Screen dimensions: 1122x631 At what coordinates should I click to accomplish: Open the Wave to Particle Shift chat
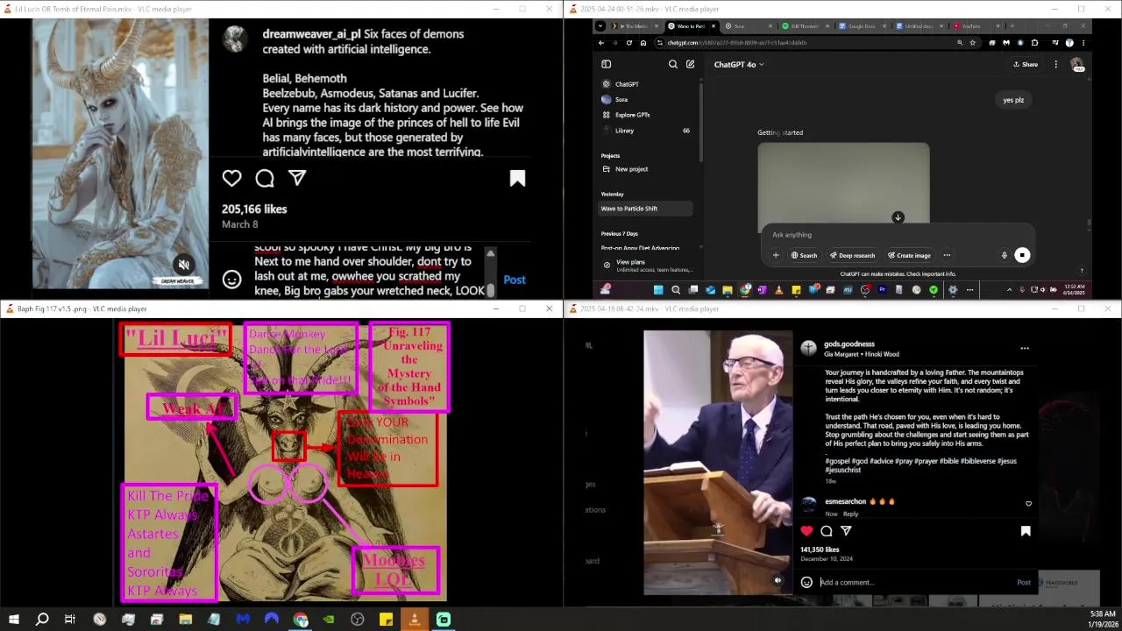click(x=647, y=209)
